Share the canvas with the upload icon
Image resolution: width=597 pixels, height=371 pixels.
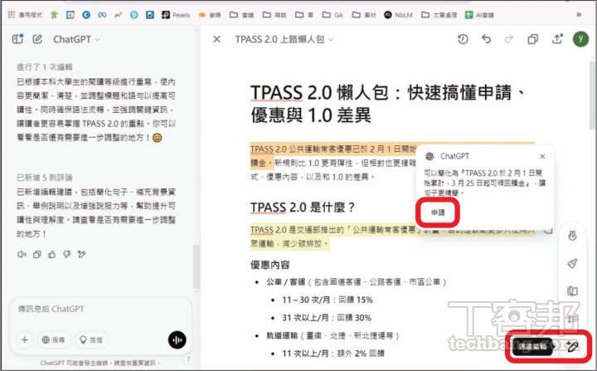pyautogui.click(x=557, y=39)
